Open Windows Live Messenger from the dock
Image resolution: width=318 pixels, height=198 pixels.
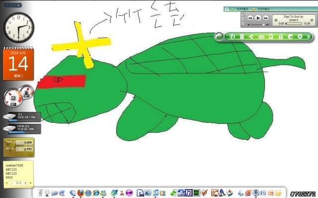pyautogui.click(x=103, y=193)
